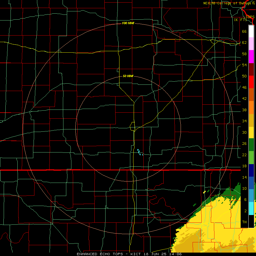Select the dark red (maroon) legend swatch

tap(251, 69)
